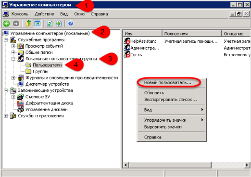Click the horizontal scrollbar left arrow
Screen dimensions: 251x177
click(x=126, y=165)
